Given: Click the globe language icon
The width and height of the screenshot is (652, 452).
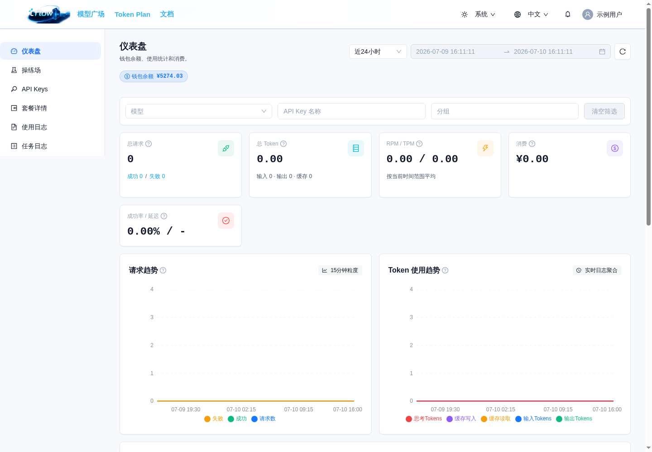Looking at the screenshot, I should (x=518, y=14).
